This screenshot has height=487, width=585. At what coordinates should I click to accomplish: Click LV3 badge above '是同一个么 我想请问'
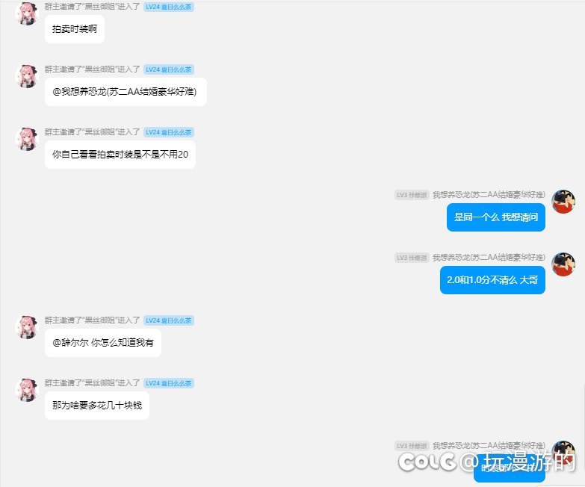[x=412, y=195]
